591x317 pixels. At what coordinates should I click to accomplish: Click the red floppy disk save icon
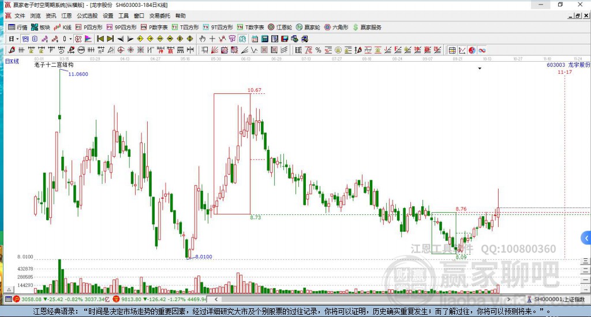[285, 39]
